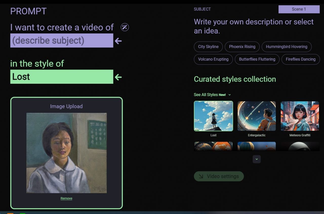Remove the uploaded image
This screenshot has height=214, width=324.
[x=66, y=198]
